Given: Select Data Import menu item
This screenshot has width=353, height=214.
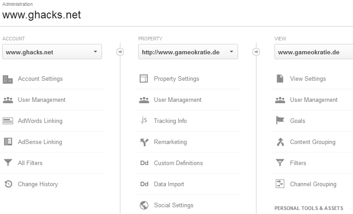Looking at the screenshot, I should tap(169, 184).
